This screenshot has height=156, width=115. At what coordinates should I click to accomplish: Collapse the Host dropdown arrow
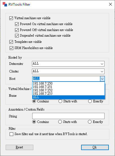(102, 79)
